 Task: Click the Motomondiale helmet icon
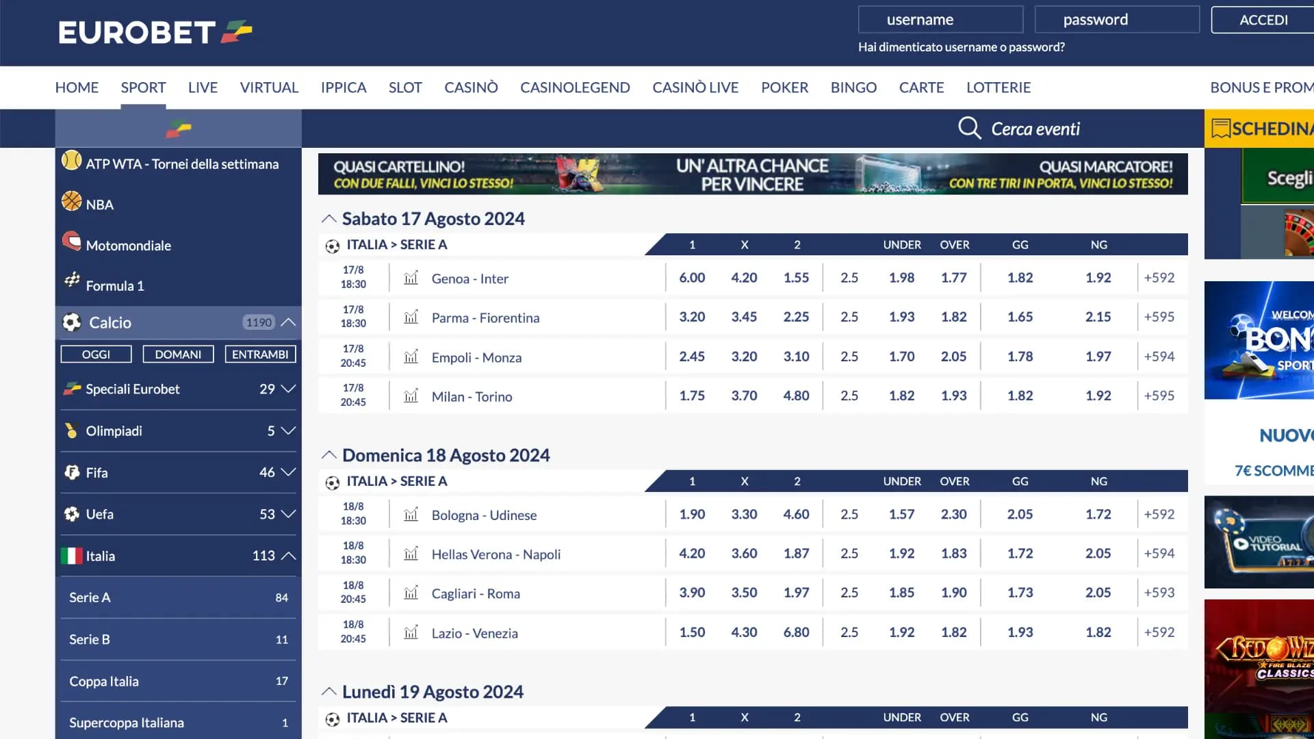click(71, 241)
